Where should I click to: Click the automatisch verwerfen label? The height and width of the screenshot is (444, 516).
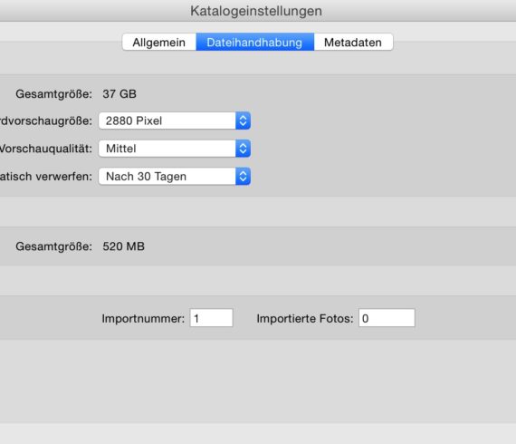46,177
